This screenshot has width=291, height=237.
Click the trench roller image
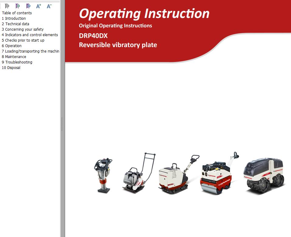(x=264, y=175)
